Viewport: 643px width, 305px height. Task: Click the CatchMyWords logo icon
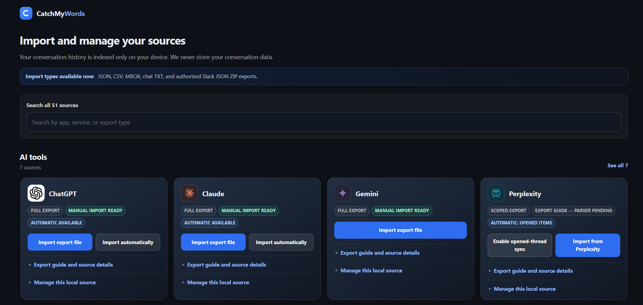tap(26, 13)
